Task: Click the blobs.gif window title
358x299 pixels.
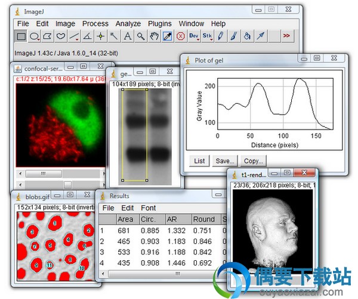Action: 38,197
